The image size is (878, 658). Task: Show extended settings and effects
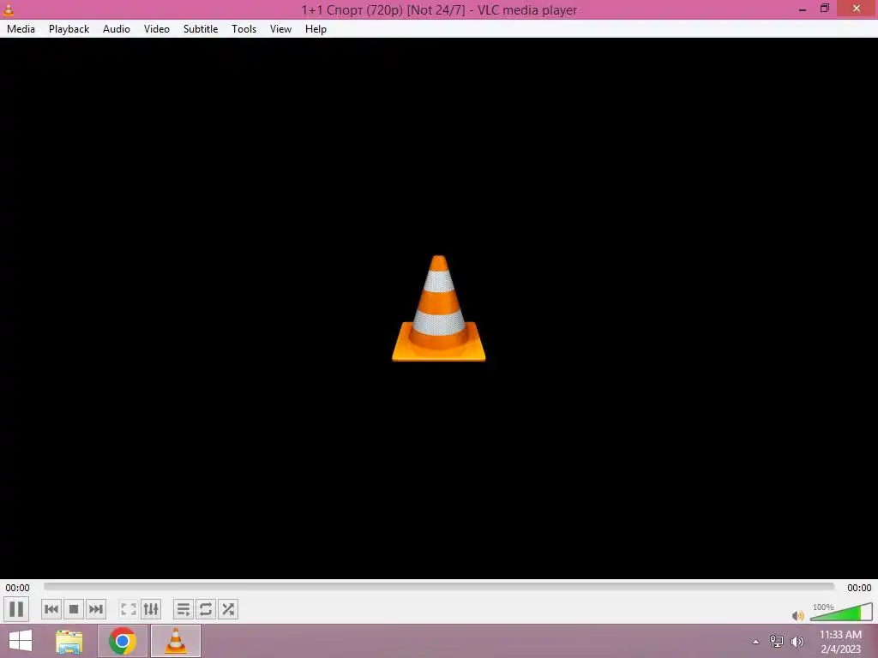click(151, 609)
